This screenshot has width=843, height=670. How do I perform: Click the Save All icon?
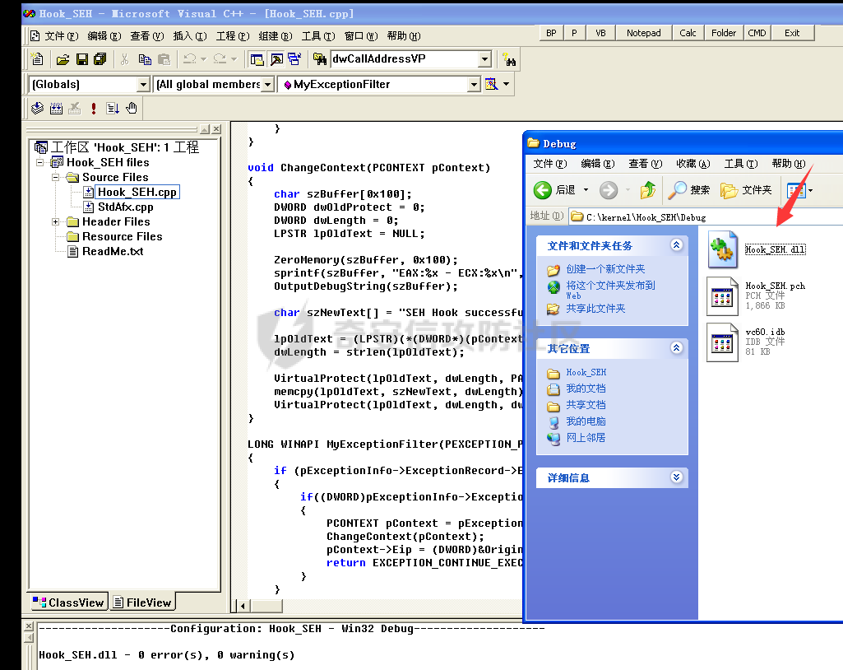pyautogui.click(x=100, y=59)
